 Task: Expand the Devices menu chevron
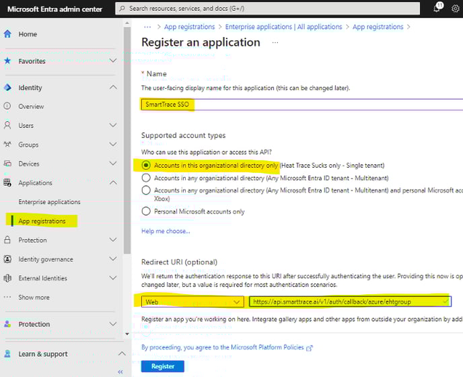pyautogui.click(x=113, y=163)
